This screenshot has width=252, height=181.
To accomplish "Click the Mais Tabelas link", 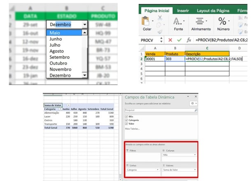I will click(132, 129).
